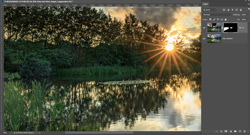Click the link layers chain icon
The image size is (250, 135).
pos(216,131)
